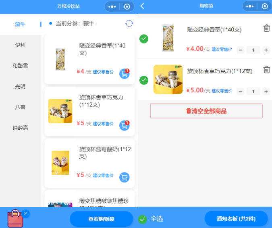Open 旋顶杯香草巧克力 product image in list

[60, 111]
